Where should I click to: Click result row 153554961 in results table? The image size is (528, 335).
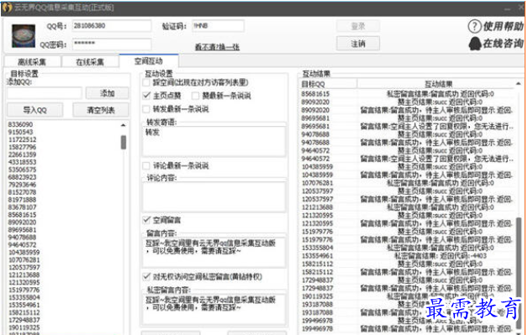(407, 255)
